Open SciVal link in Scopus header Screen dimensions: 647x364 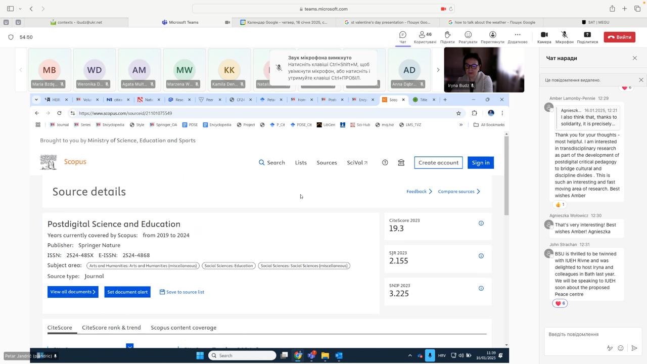(357, 162)
